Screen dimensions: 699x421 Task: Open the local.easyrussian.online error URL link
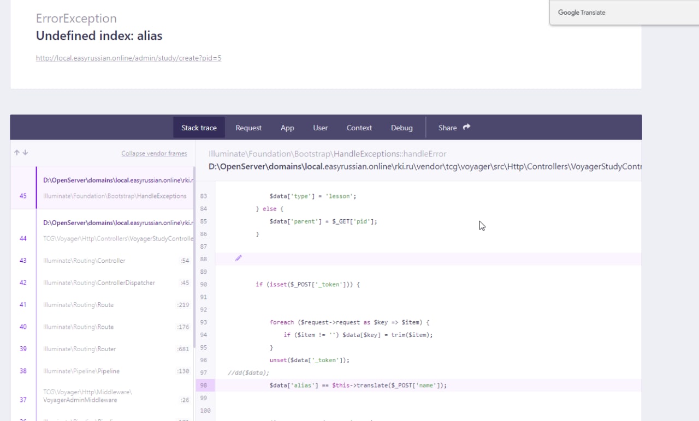click(x=128, y=58)
